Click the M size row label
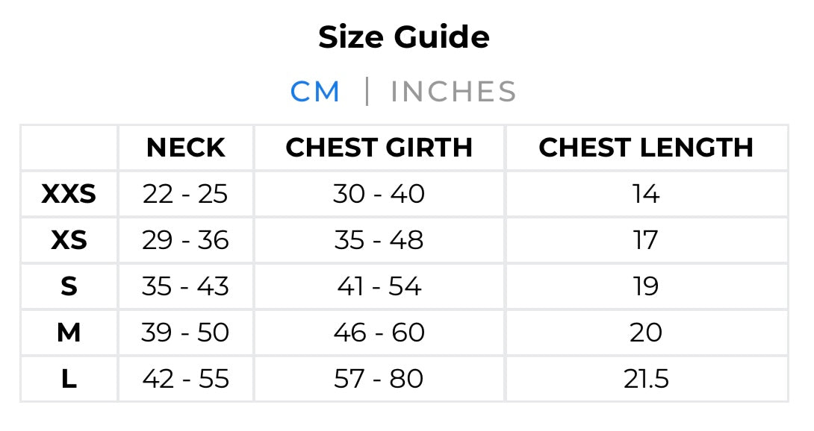The height and width of the screenshot is (431, 814). coord(69,333)
